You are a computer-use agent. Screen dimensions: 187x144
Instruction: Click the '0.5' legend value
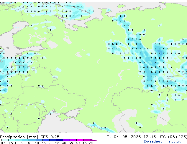10,143
